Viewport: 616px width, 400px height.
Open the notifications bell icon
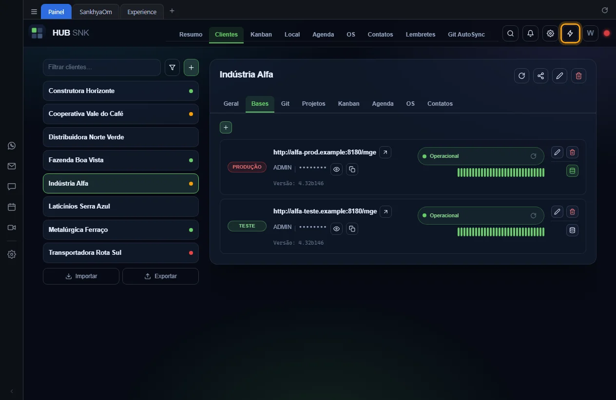point(530,34)
